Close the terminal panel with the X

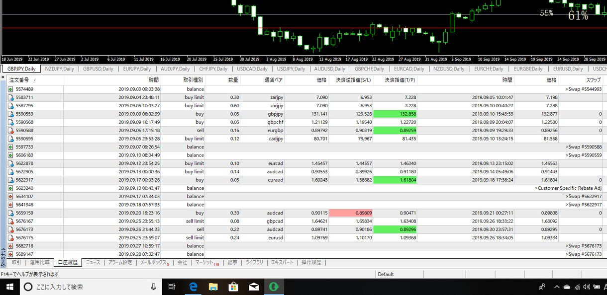(3, 78)
